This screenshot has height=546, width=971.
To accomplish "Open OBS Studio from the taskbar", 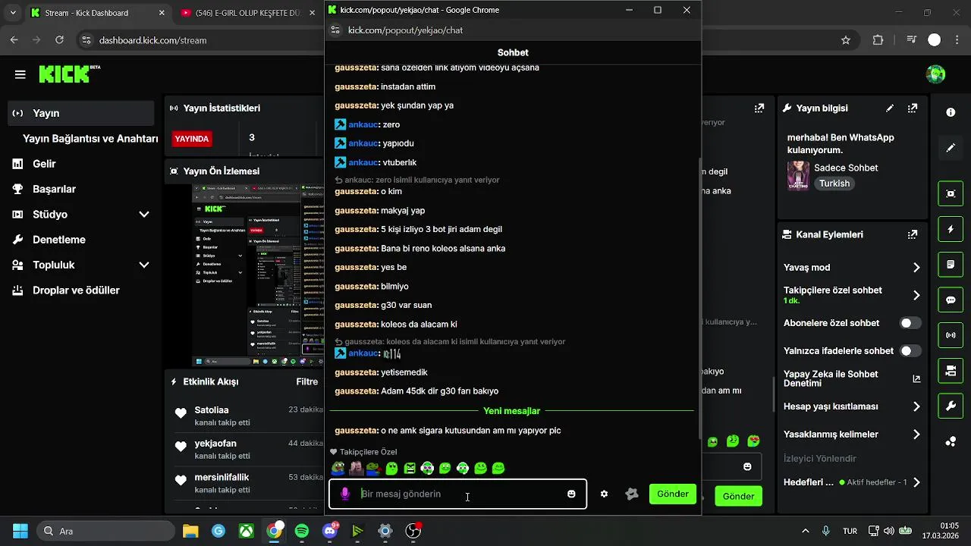I will (x=413, y=531).
